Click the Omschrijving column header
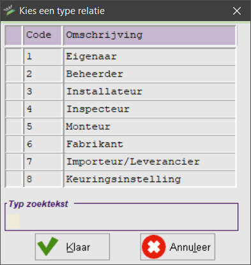The width and height of the screenshot is (251, 265). [150, 35]
